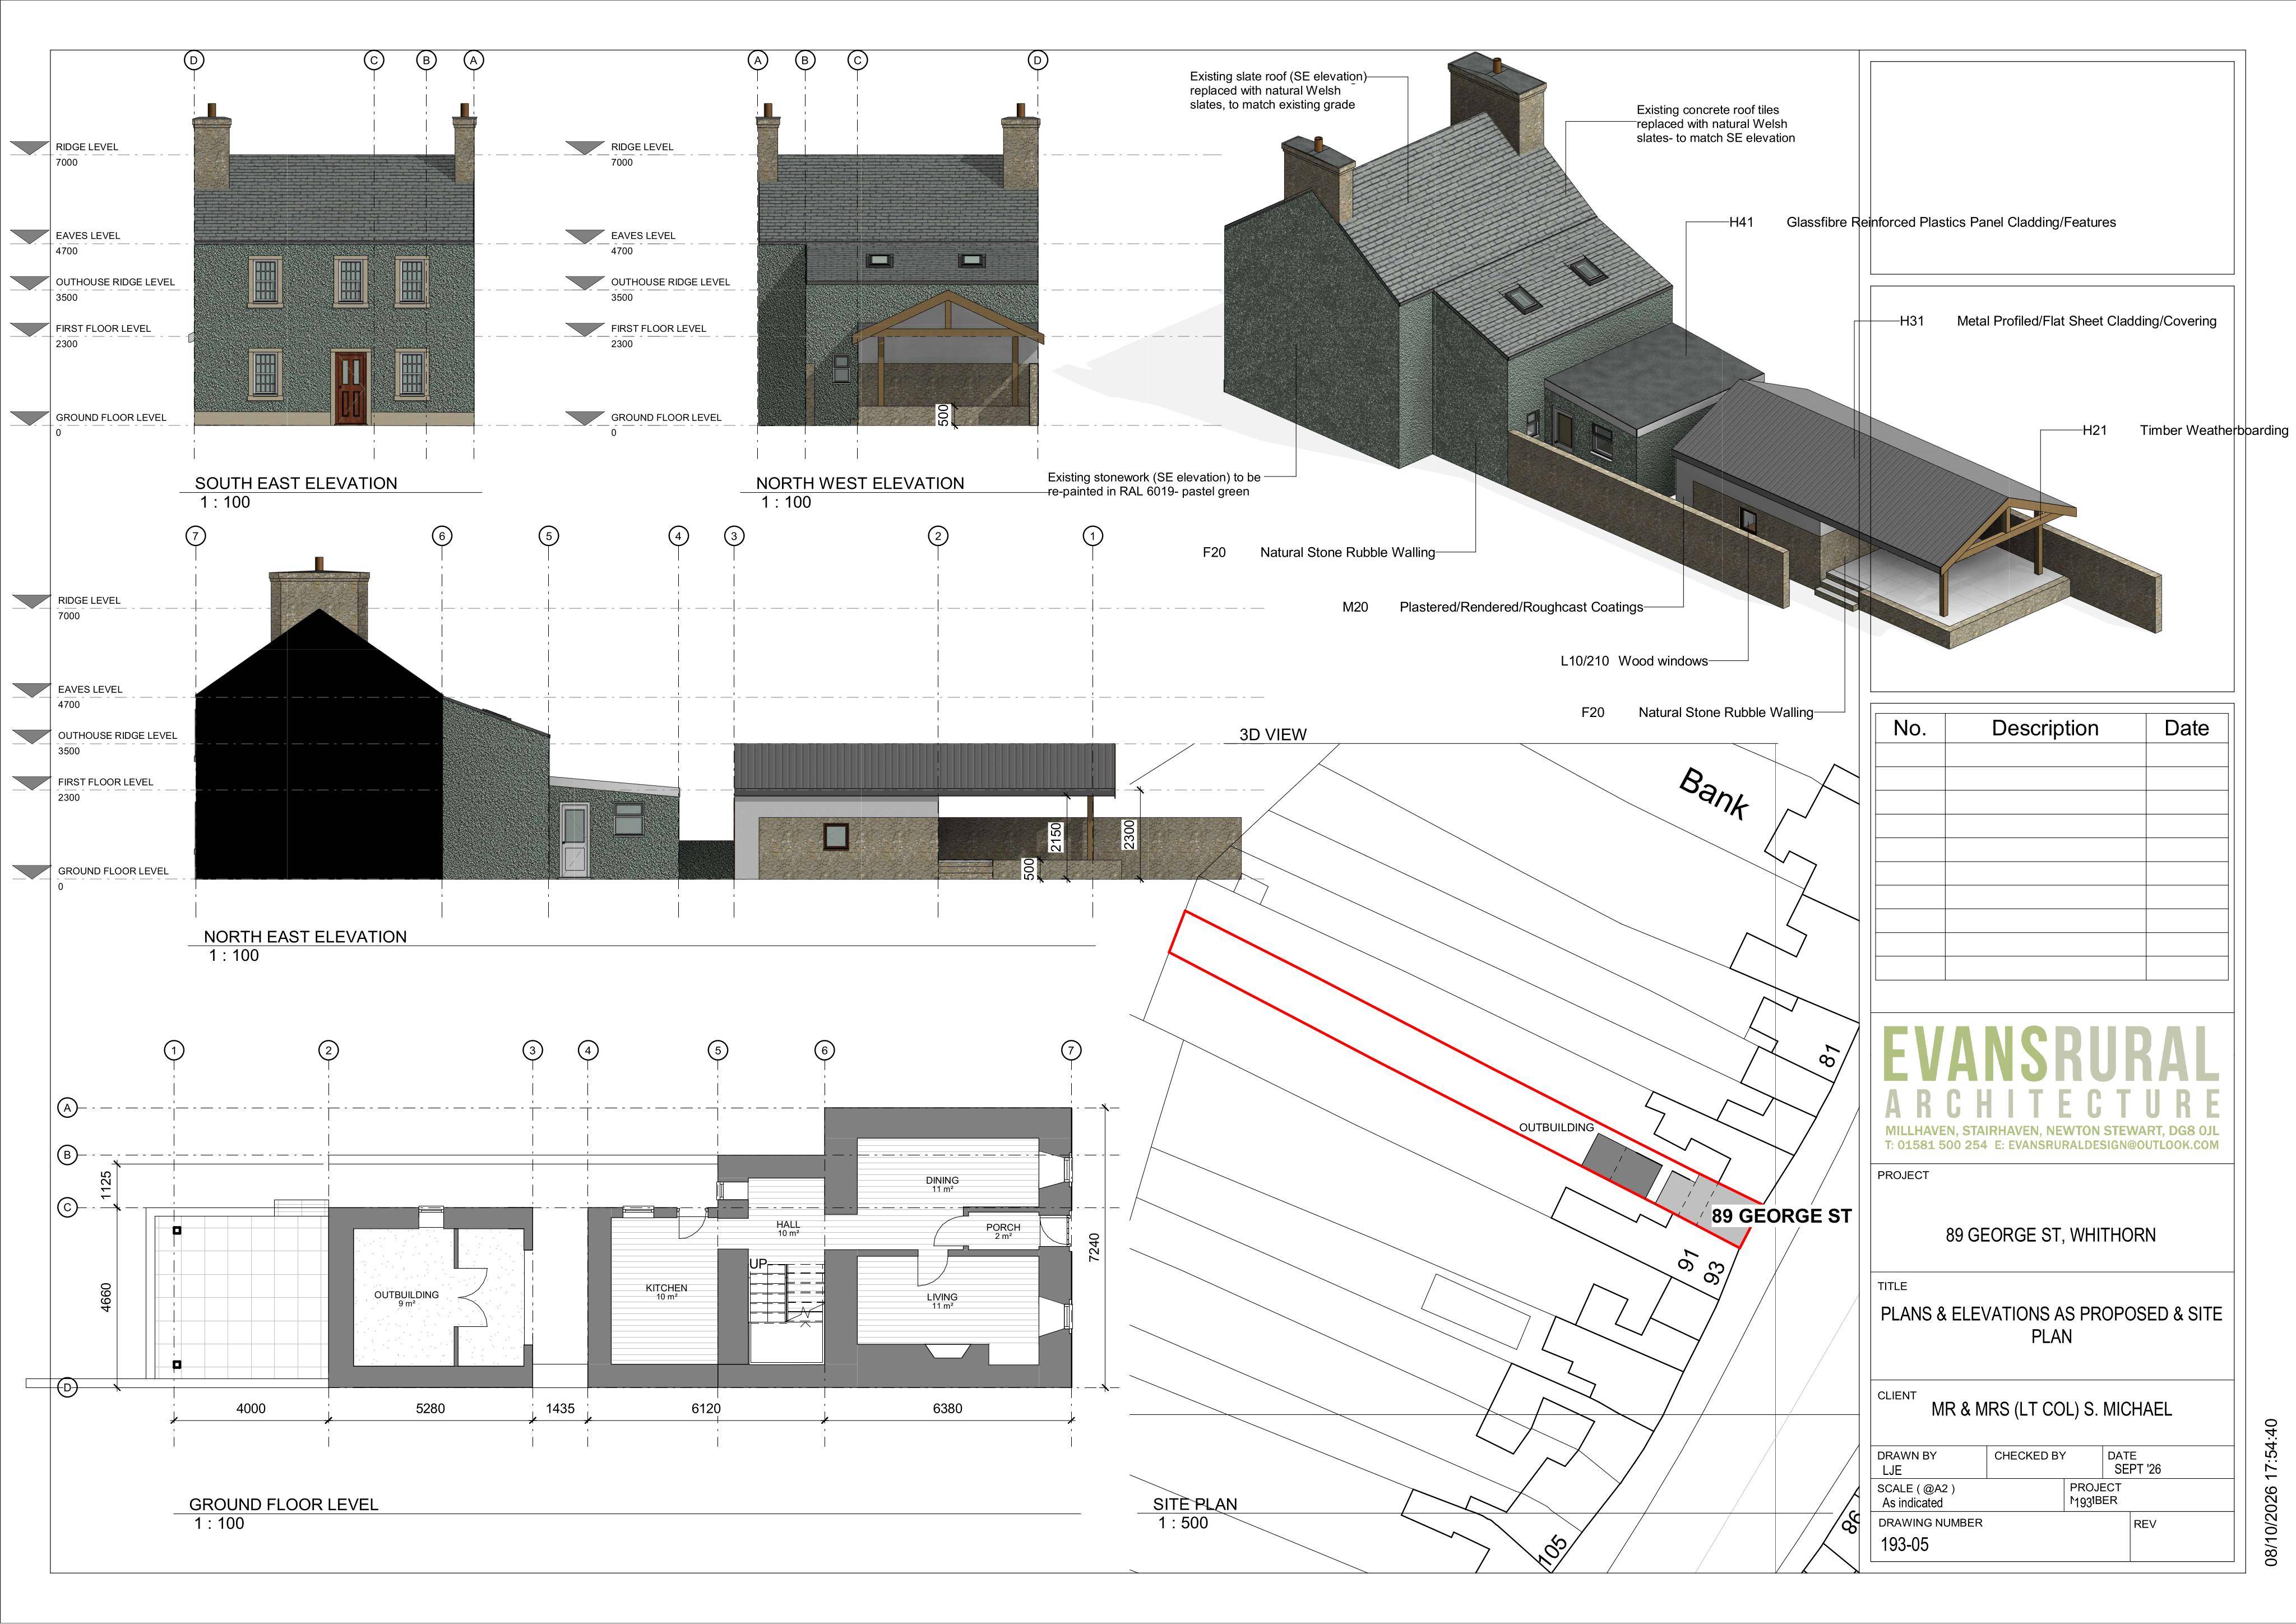Image resolution: width=2296 pixels, height=1624 pixels.
Task: Click grid bubble 7 above North East elevation
Action: (x=196, y=536)
